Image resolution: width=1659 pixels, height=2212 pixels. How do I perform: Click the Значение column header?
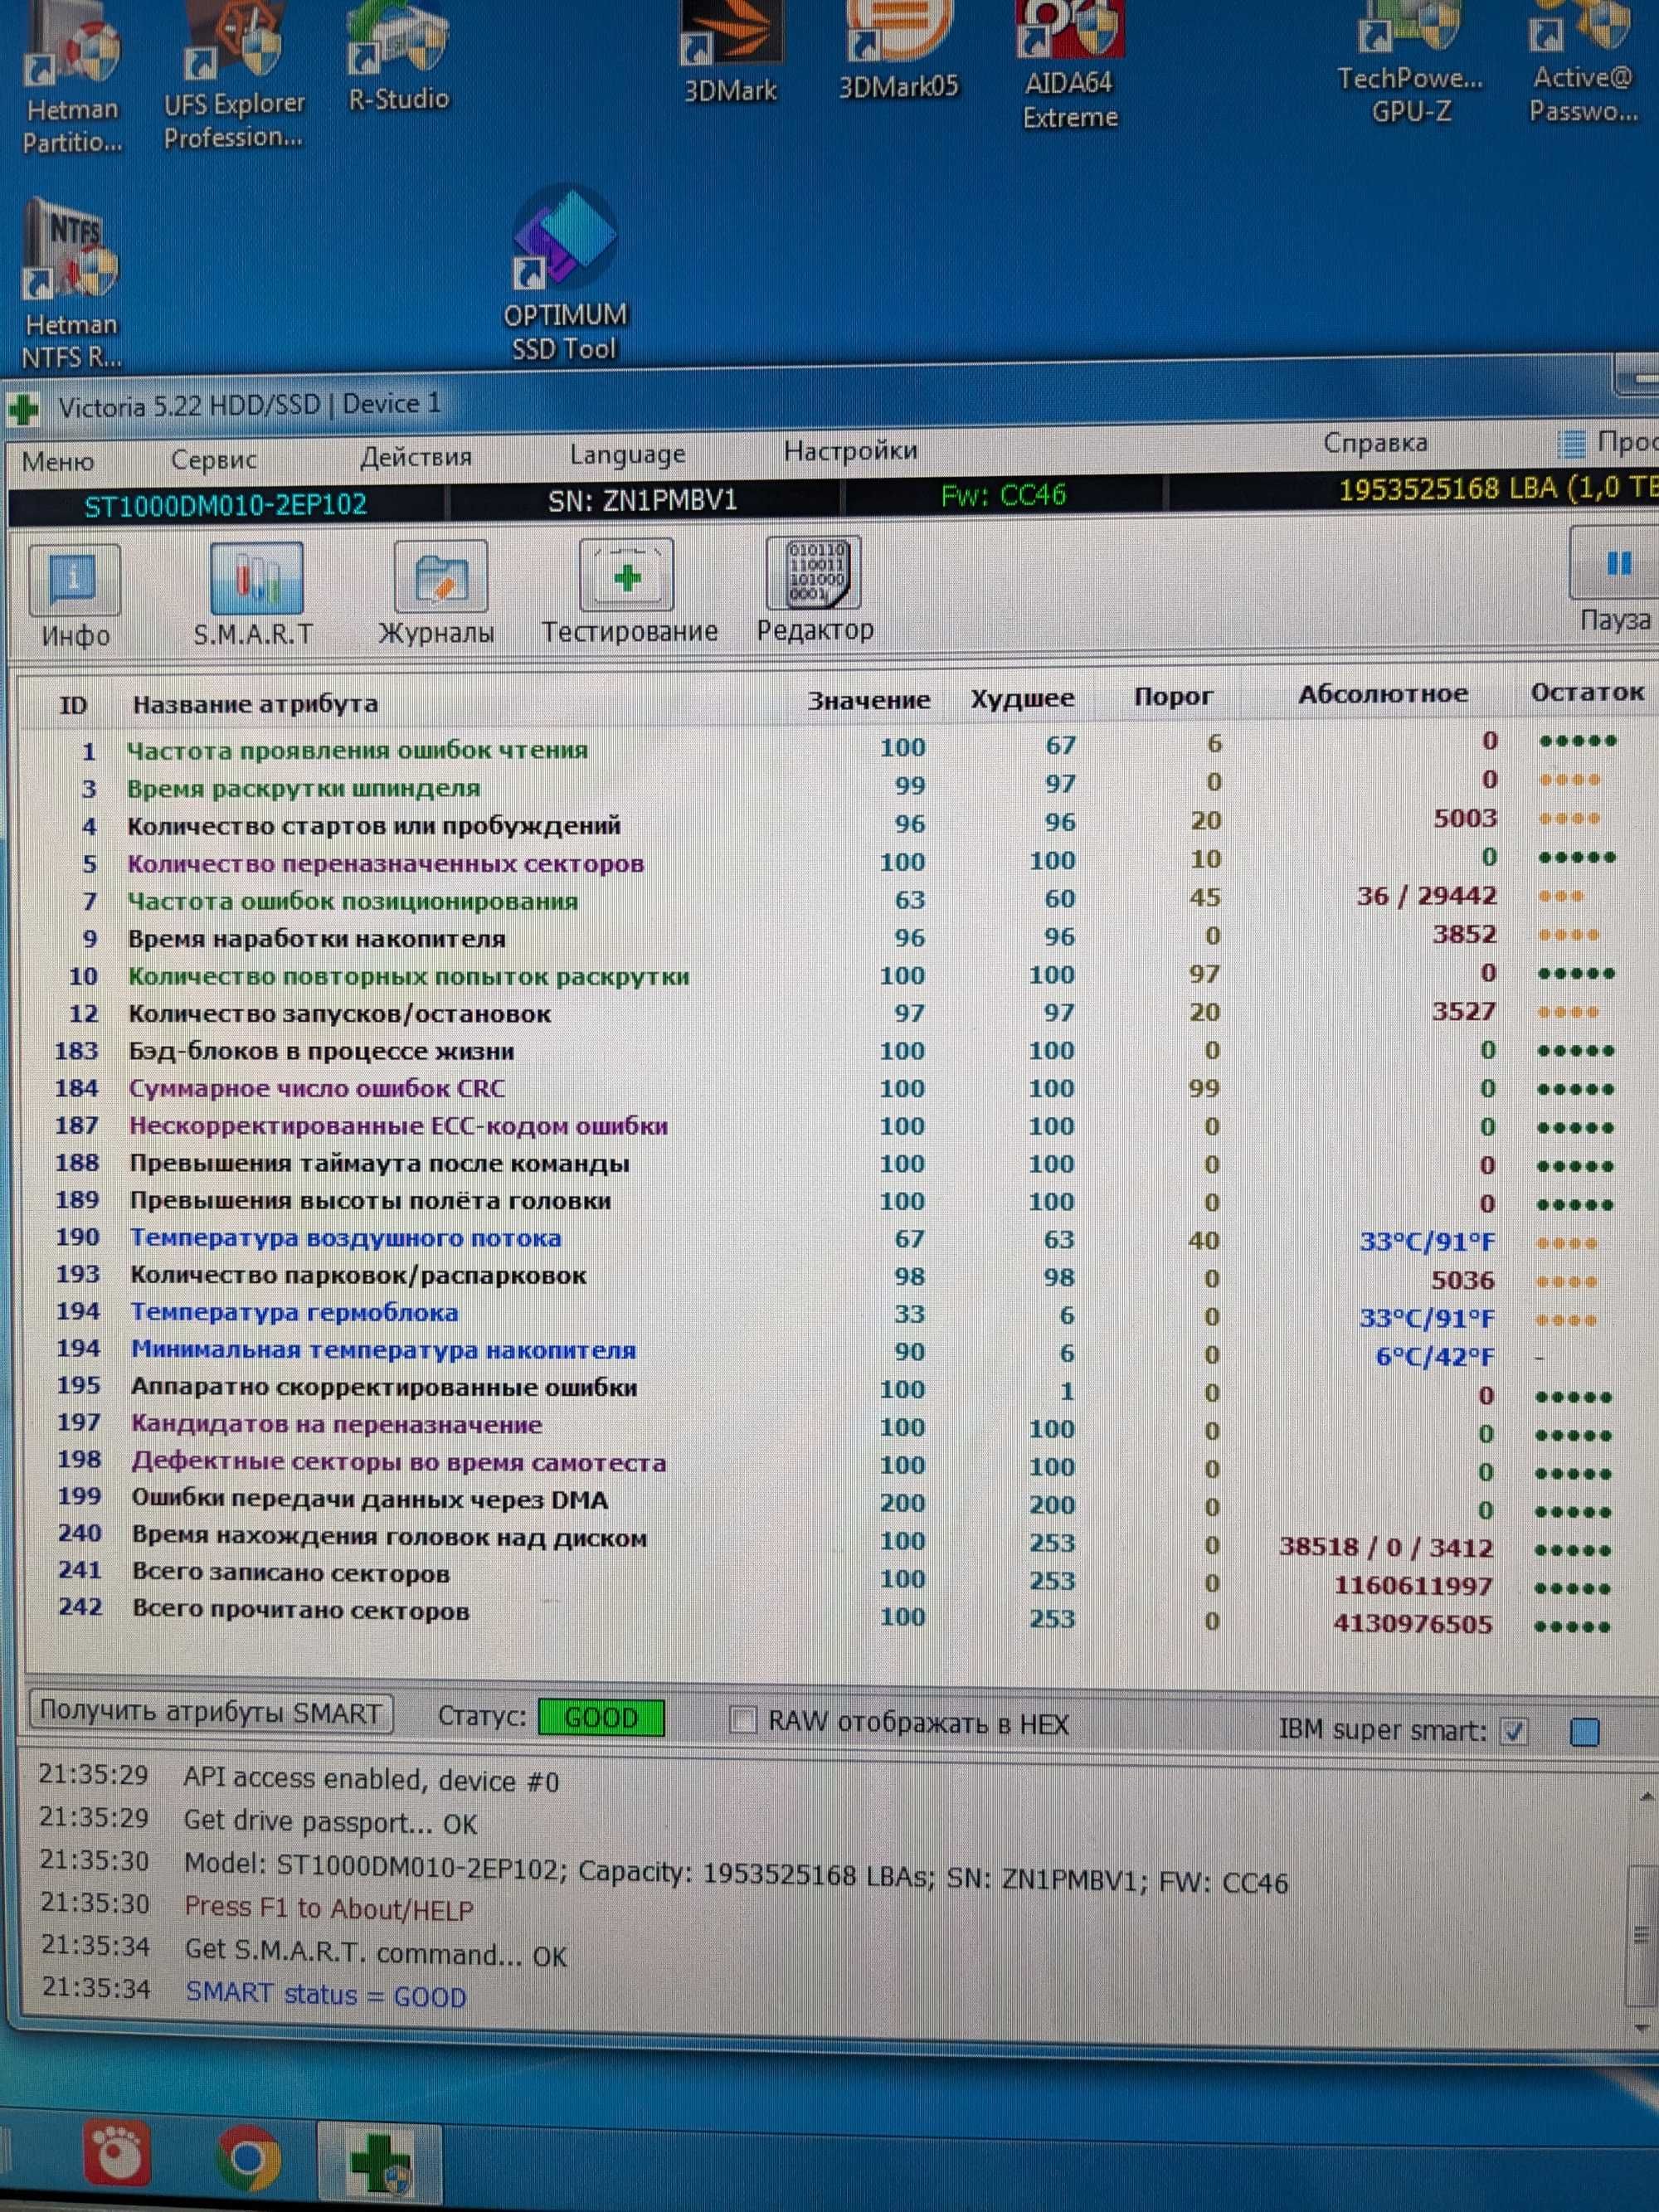[869, 700]
